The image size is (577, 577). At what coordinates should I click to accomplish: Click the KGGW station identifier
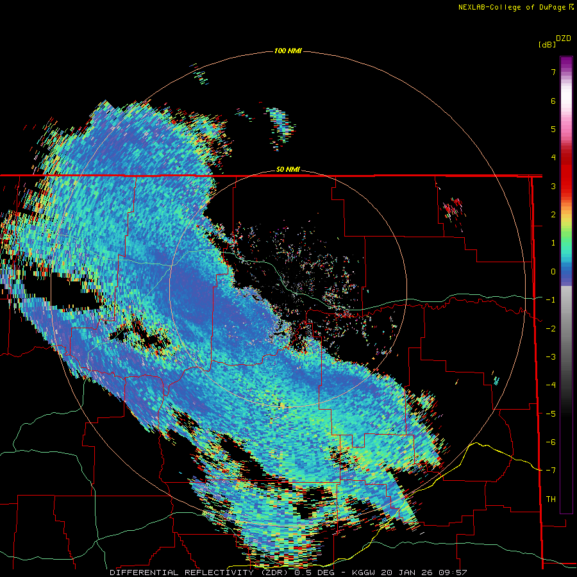(x=364, y=573)
